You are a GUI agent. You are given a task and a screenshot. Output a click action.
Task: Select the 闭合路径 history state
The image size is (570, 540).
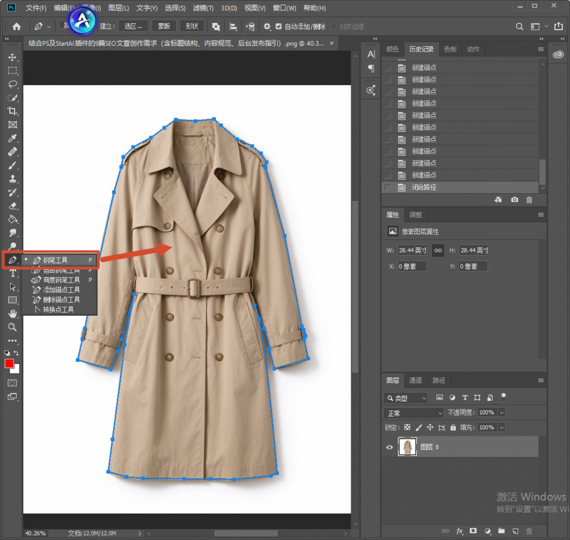point(460,187)
